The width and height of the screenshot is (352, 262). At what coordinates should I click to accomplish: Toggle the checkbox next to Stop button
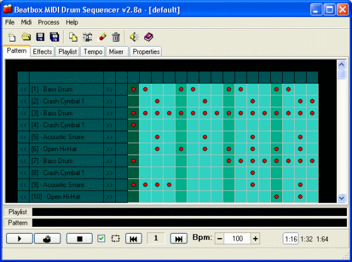101,239
